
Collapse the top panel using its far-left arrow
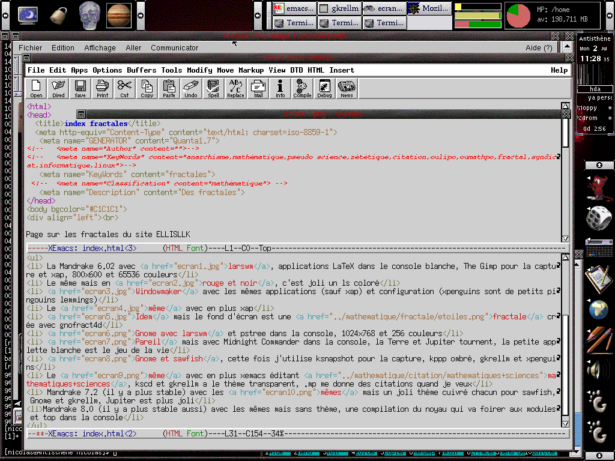pos(5,14)
